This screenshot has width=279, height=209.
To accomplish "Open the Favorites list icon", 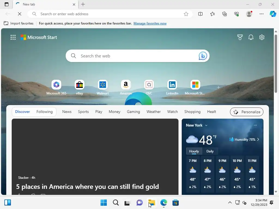I will (213, 14).
